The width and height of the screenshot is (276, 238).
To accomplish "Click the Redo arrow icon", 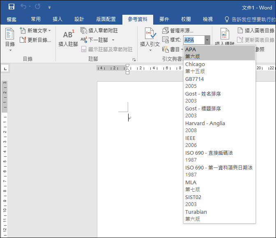I will [38, 7].
